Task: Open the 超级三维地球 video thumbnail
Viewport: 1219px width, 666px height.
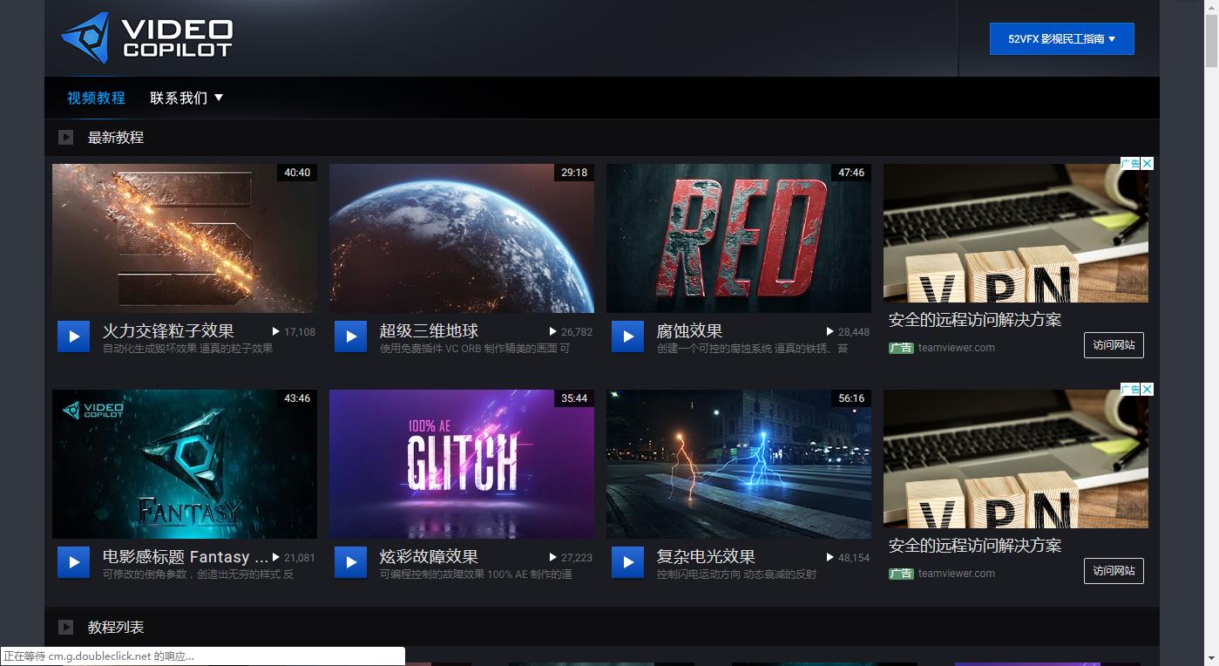Action: tap(461, 237)
